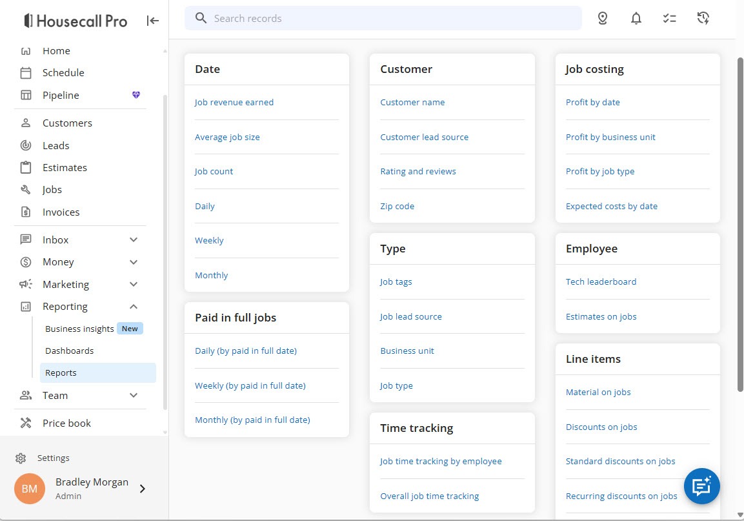Click the Jobs wrench icon
Screen dimensions: 744x521
coord(26,190)
